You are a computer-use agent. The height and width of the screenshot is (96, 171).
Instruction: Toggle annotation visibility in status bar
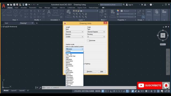133,91
